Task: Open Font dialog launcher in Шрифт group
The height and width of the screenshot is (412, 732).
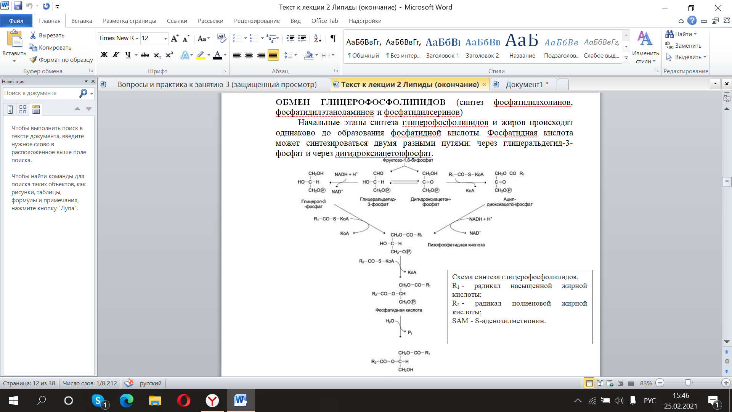Action: tap(224, 71)
